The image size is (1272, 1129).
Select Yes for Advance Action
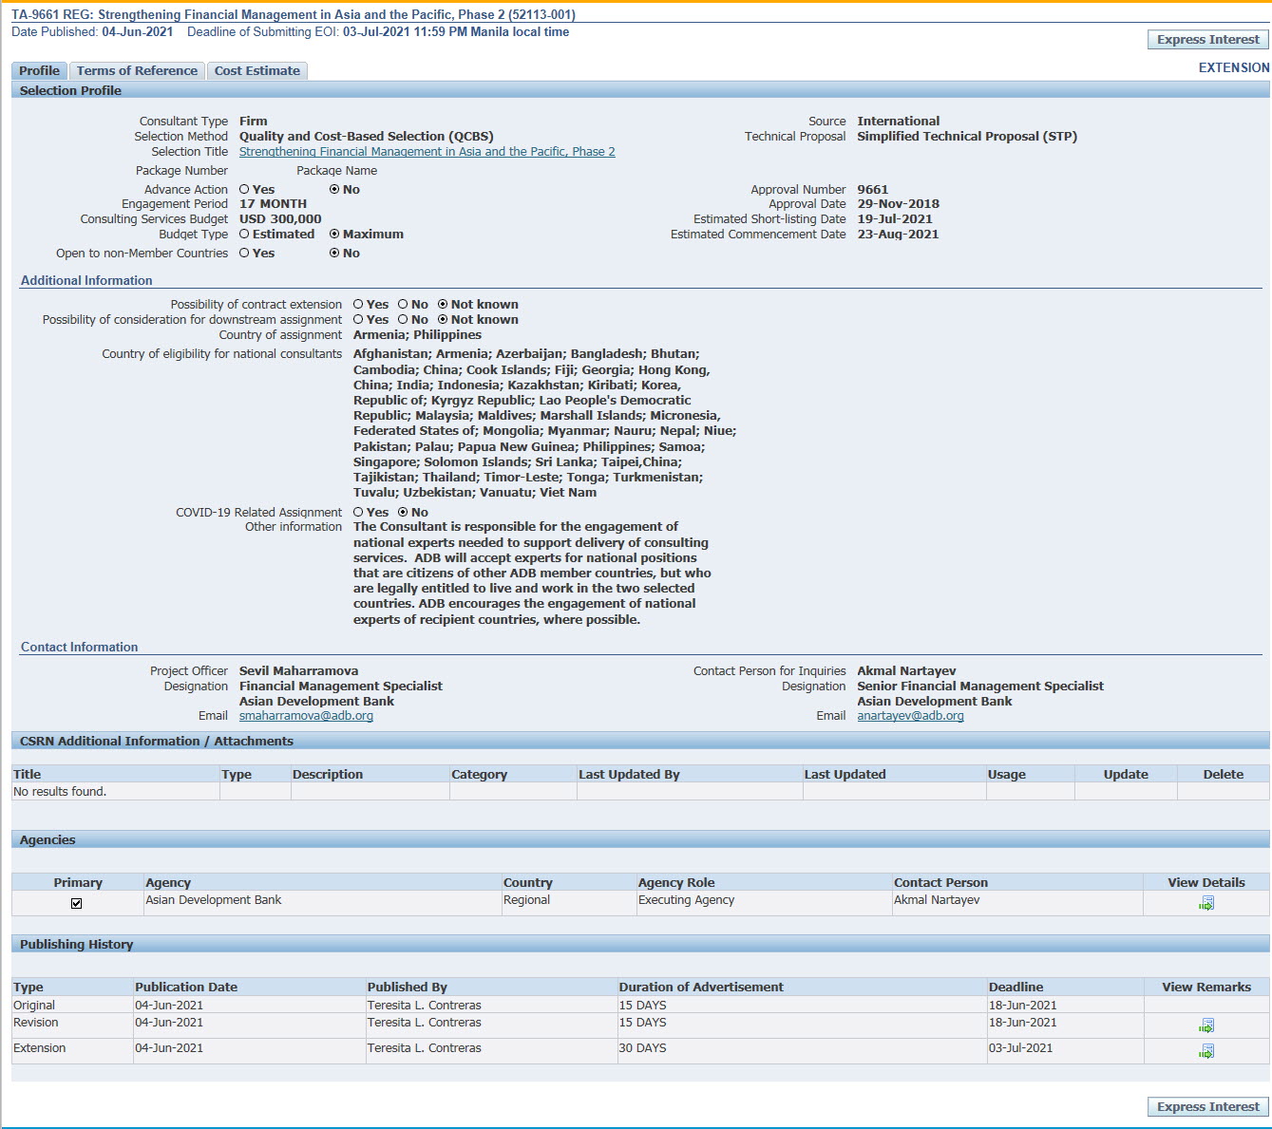[244, 190]
